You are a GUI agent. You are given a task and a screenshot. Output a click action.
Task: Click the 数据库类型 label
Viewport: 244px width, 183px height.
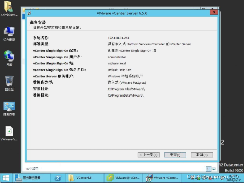43,82
